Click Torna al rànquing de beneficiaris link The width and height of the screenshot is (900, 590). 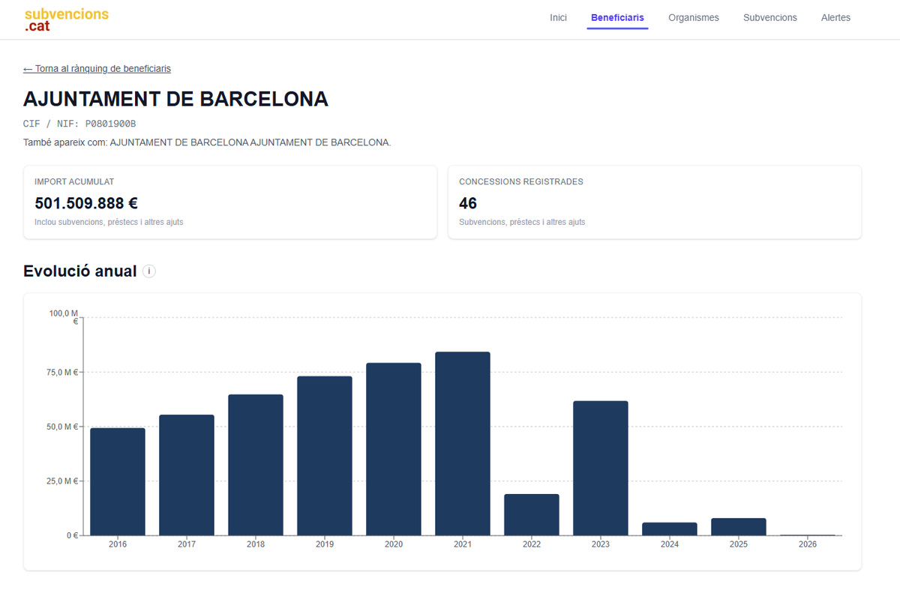tap(96, 68)
